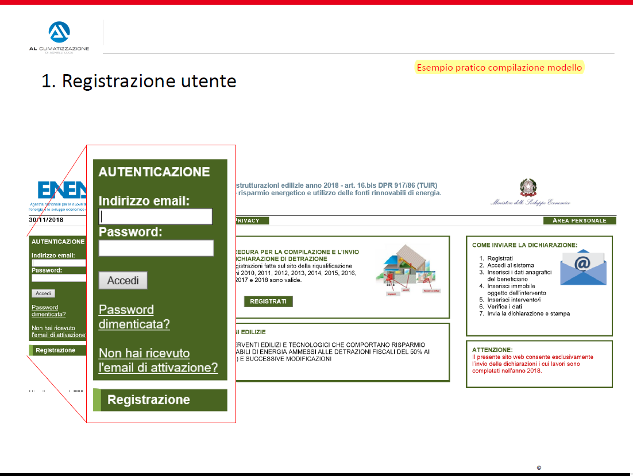Click the 'EDILIZIE' section heading
Image resolution: width=633 pixels, height=476 pixels.
pyautogui.click(x=253, y=332)
